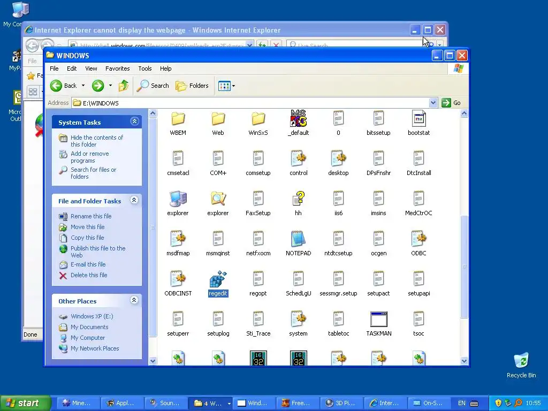Click the task pane scrollbar down arrow
The height and width of the screenshot is (411, 548).
click(153, 361)
